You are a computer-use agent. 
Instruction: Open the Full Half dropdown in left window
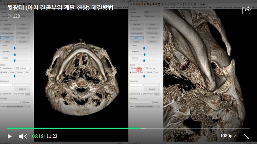(x=25, y=68)
